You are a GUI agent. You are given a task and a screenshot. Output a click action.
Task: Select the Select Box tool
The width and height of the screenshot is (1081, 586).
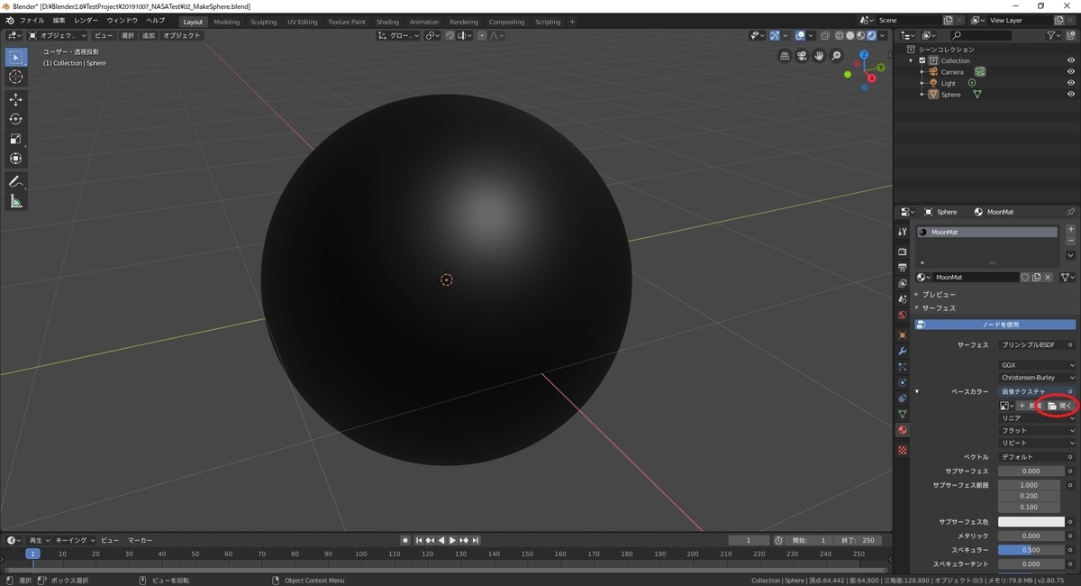(x=15, y=58)
